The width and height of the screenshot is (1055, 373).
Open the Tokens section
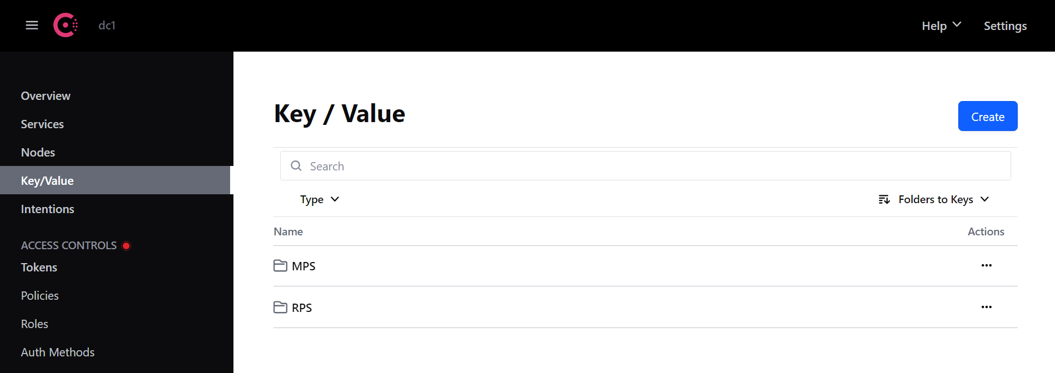tap(39, 268)
